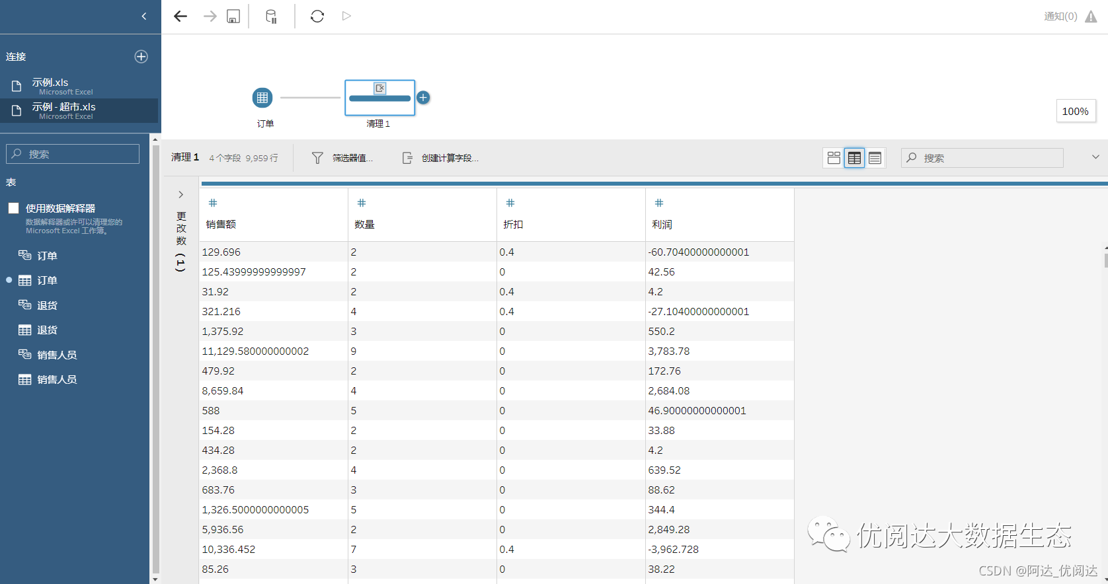1108x584 pixels.
Task: Run the flow play button
Action: [346, 16]
